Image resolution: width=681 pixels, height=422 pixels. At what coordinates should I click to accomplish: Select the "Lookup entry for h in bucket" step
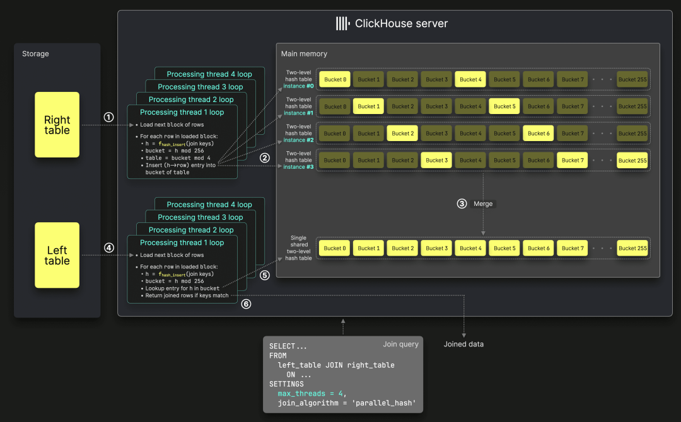[182, 288]
